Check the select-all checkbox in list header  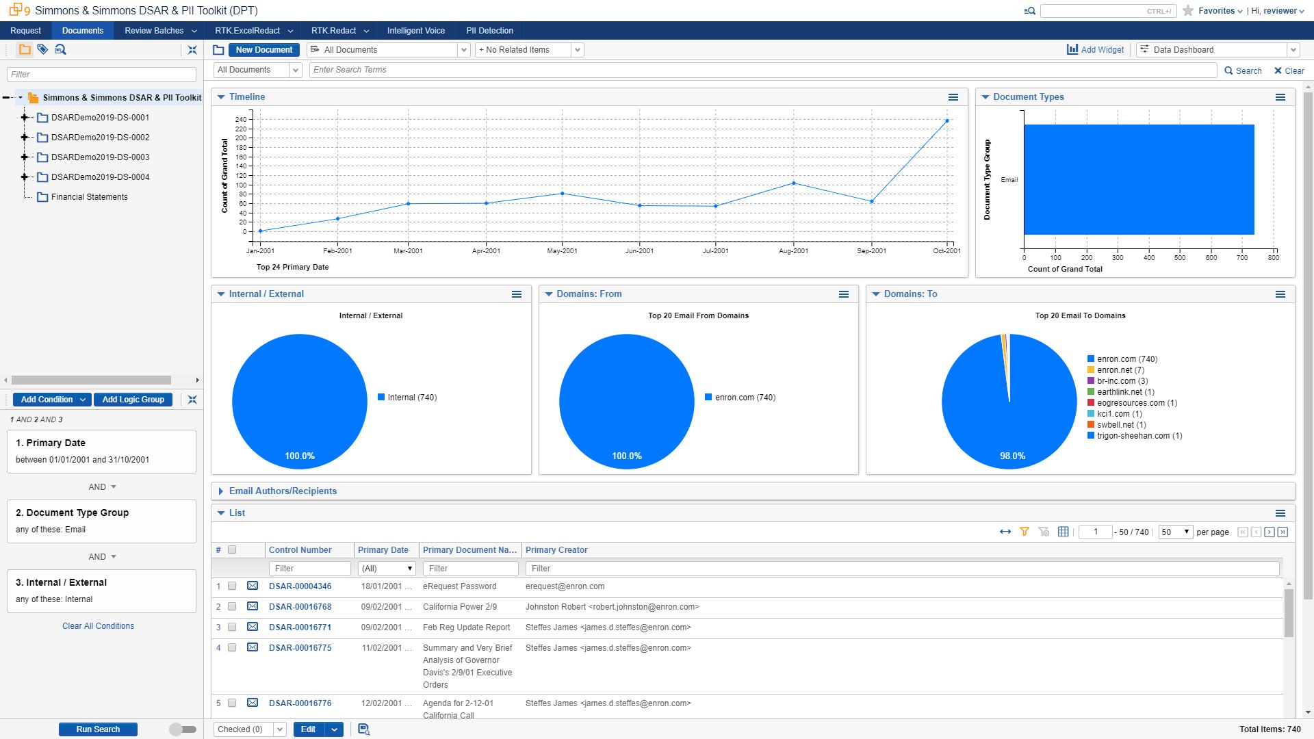tap(232, 549)
